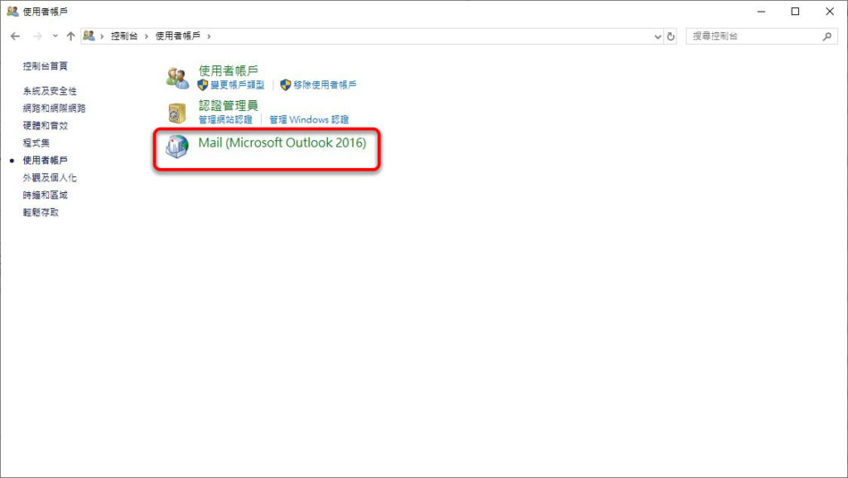848x478 pixels.
Task: Click the title bar User Accounts icon
Action: coord(12,11)
